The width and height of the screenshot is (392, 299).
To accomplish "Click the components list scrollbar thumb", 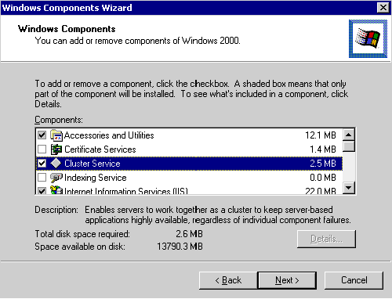I will pos(349,146).
